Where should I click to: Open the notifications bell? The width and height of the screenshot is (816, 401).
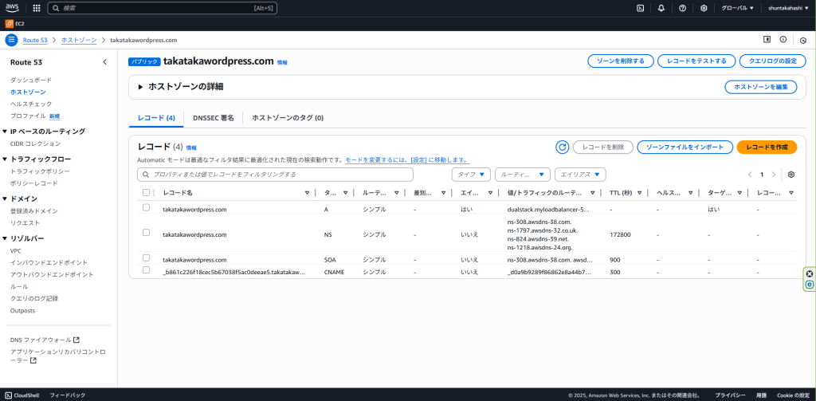(x=661, y=8)
